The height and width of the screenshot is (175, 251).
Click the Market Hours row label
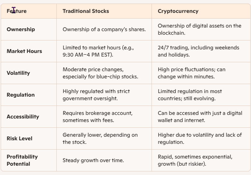(24, 51)
